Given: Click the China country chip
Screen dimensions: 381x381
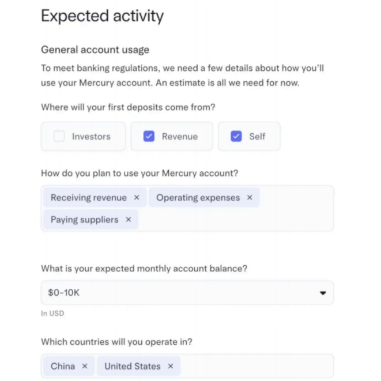Looking at the screenshot, I should [62, 366].
